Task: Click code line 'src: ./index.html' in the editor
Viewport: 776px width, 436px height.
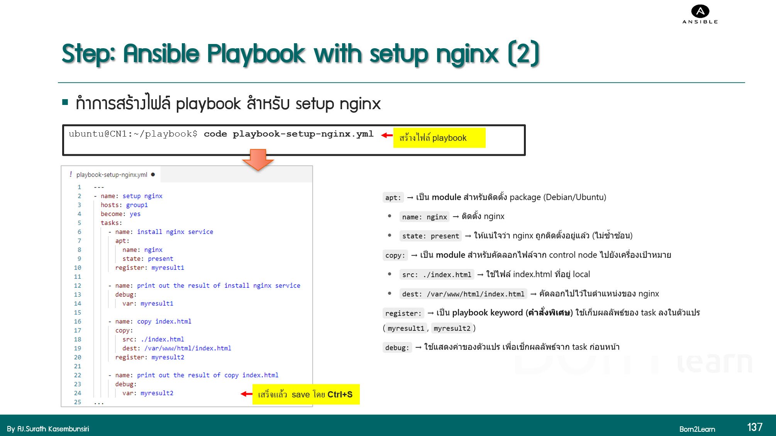Action: (x=153, y=339)
